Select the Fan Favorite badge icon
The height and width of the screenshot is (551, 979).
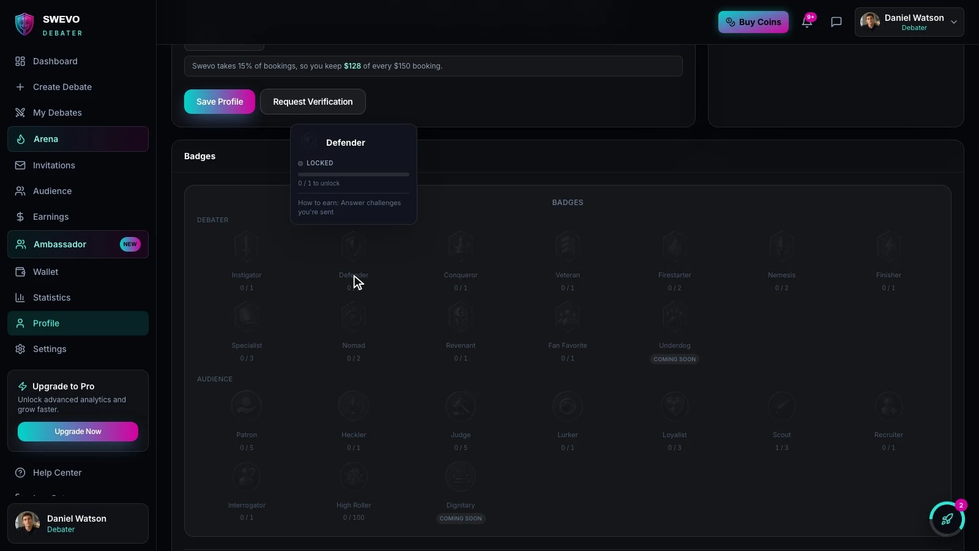(x=568, y=317)
